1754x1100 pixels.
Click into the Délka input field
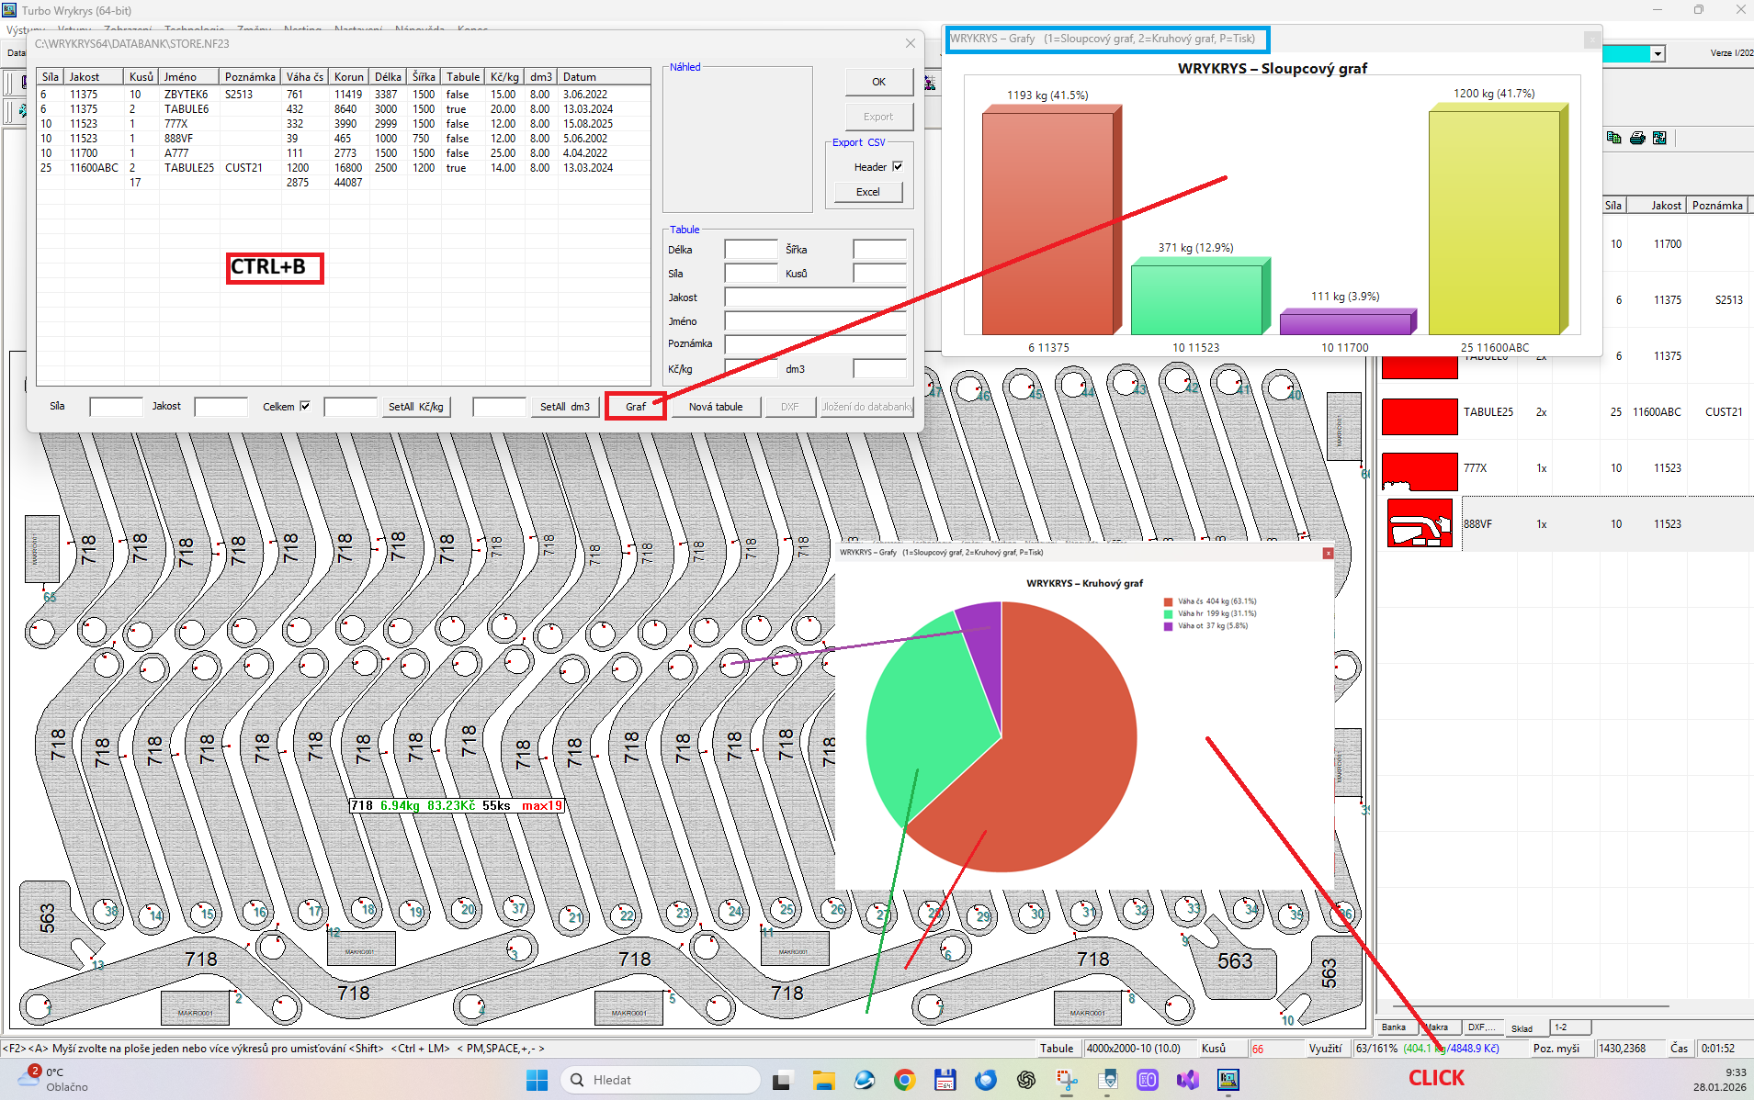751,250
